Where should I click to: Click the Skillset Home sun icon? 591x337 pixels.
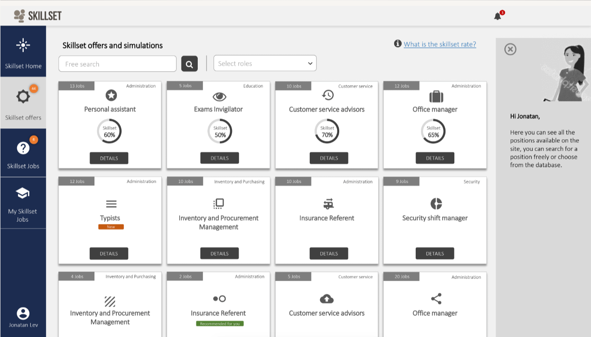pos(23,45)
